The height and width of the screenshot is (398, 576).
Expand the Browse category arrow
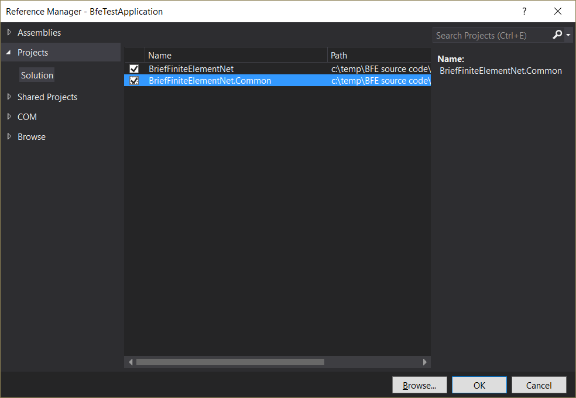pyautogui.click(x=9, y=136)
